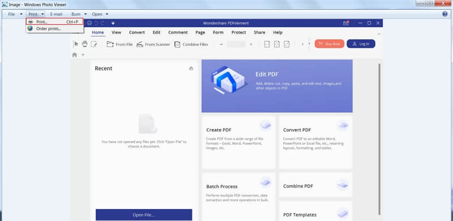Click Combine Files in the toolbar
This screenshot has width=453, height=221.
191,44
